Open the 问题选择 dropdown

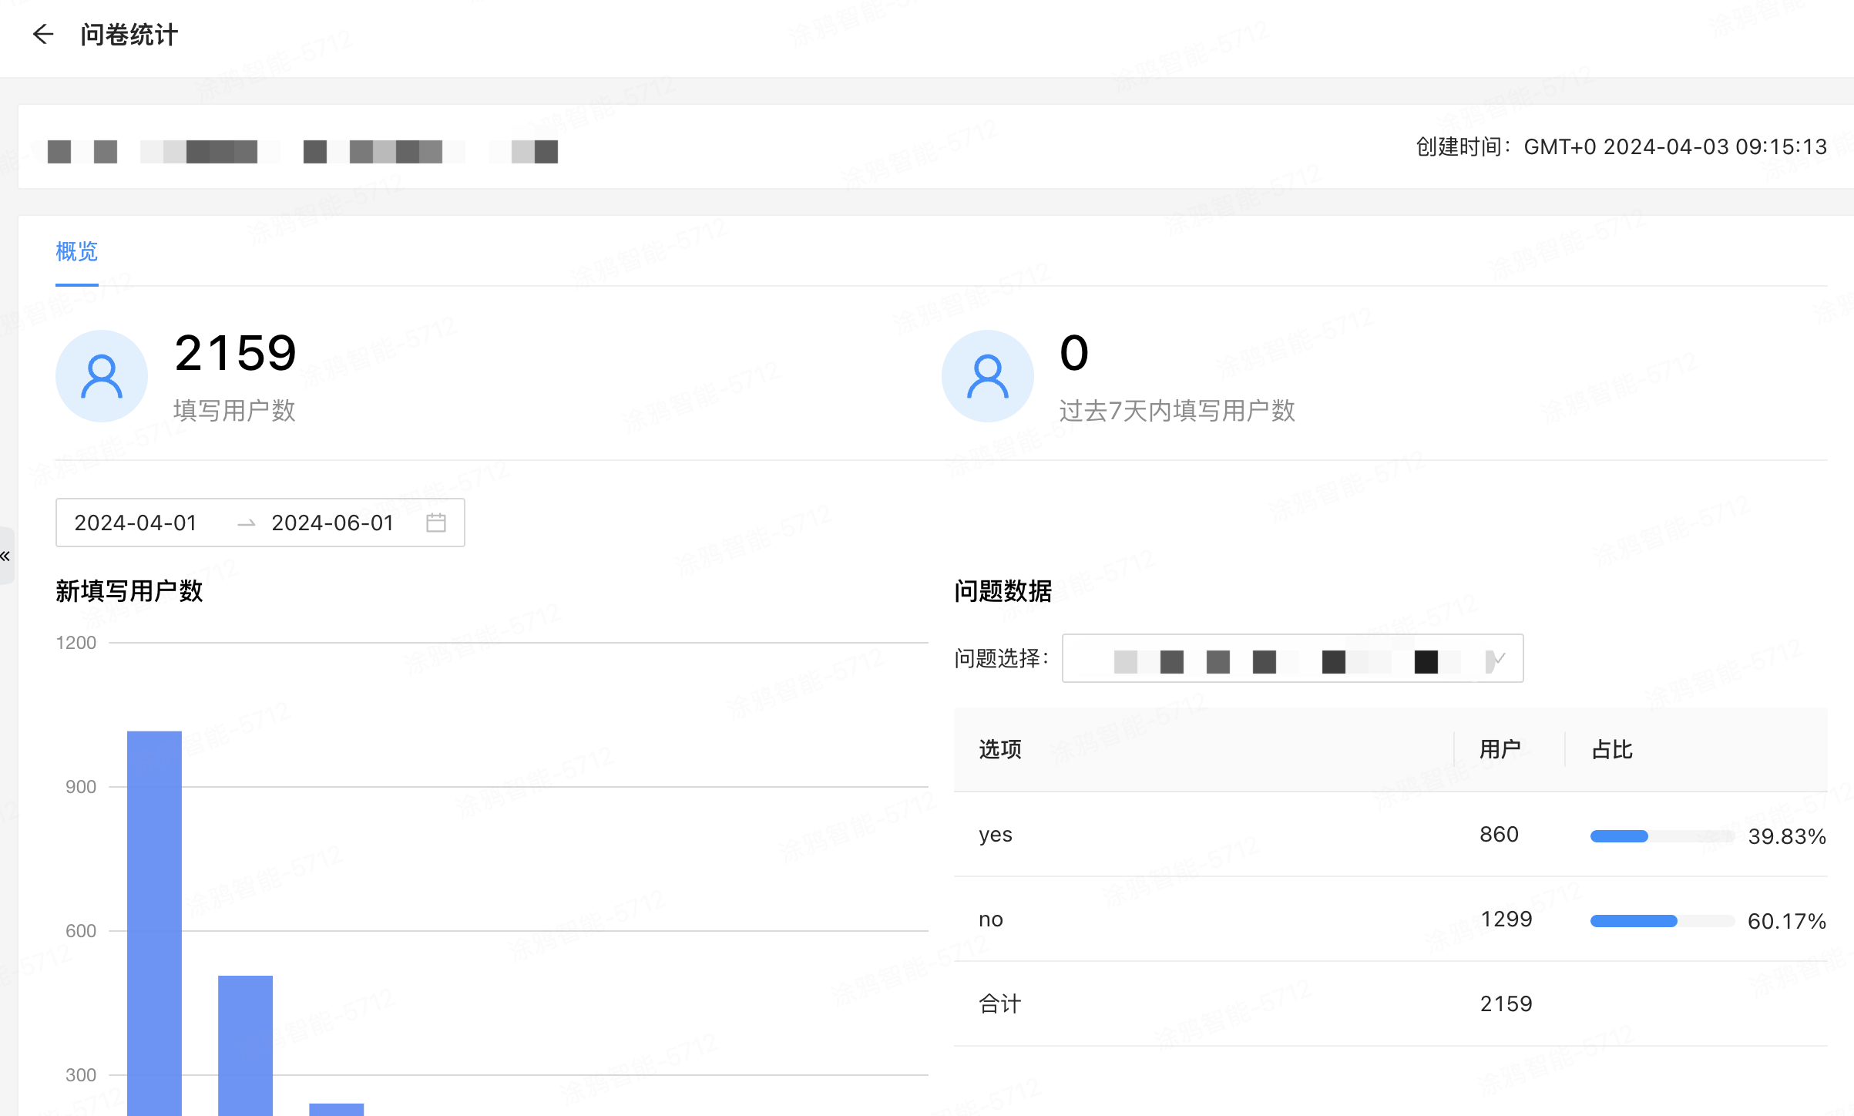[1292, 658]
